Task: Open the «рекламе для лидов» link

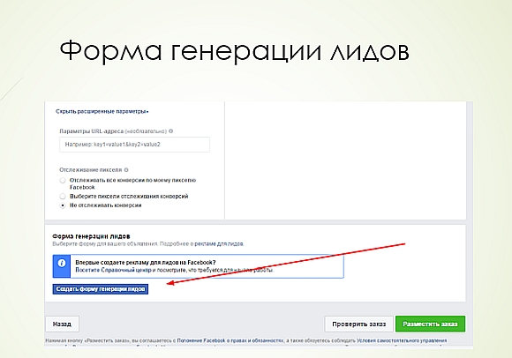Action: click(219, 244)
